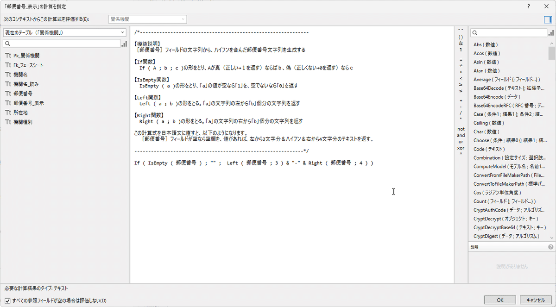
Task: Open the evaluation context dropdown
Action: coord(147,19)
